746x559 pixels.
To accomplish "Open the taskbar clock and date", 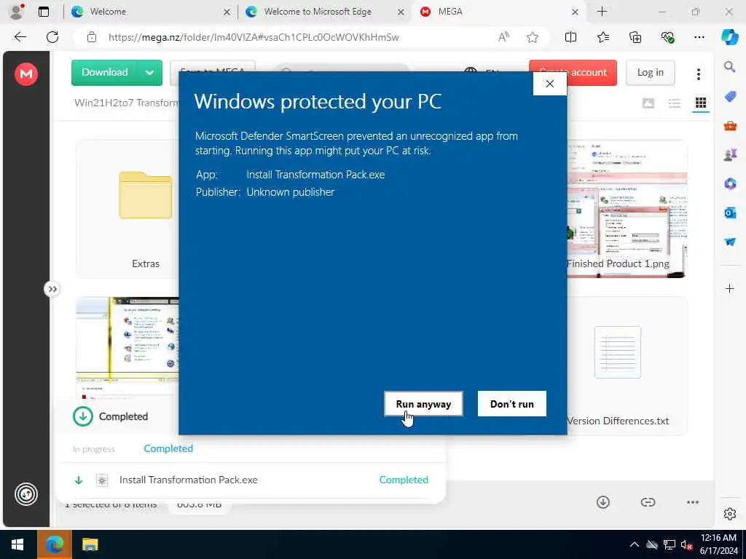I will click(718, 544).
